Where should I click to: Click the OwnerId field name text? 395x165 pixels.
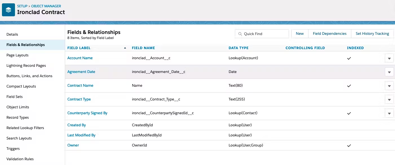(x=139, y=145)
